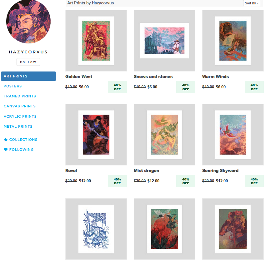
Task: Click the 40% OFF badge under Golden West
Action: point(117,87)
